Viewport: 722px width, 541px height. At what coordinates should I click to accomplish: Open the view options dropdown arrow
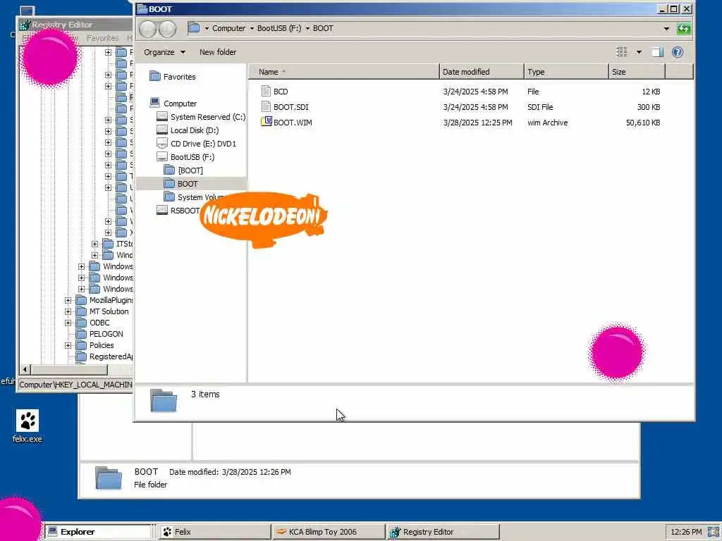coord(639,52)
